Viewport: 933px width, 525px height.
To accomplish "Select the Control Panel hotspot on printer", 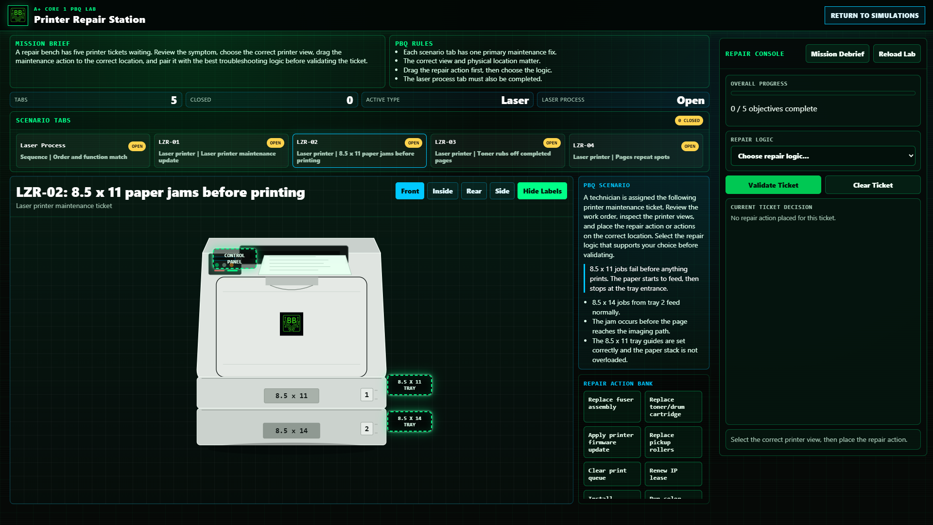I will click(235, 259).
